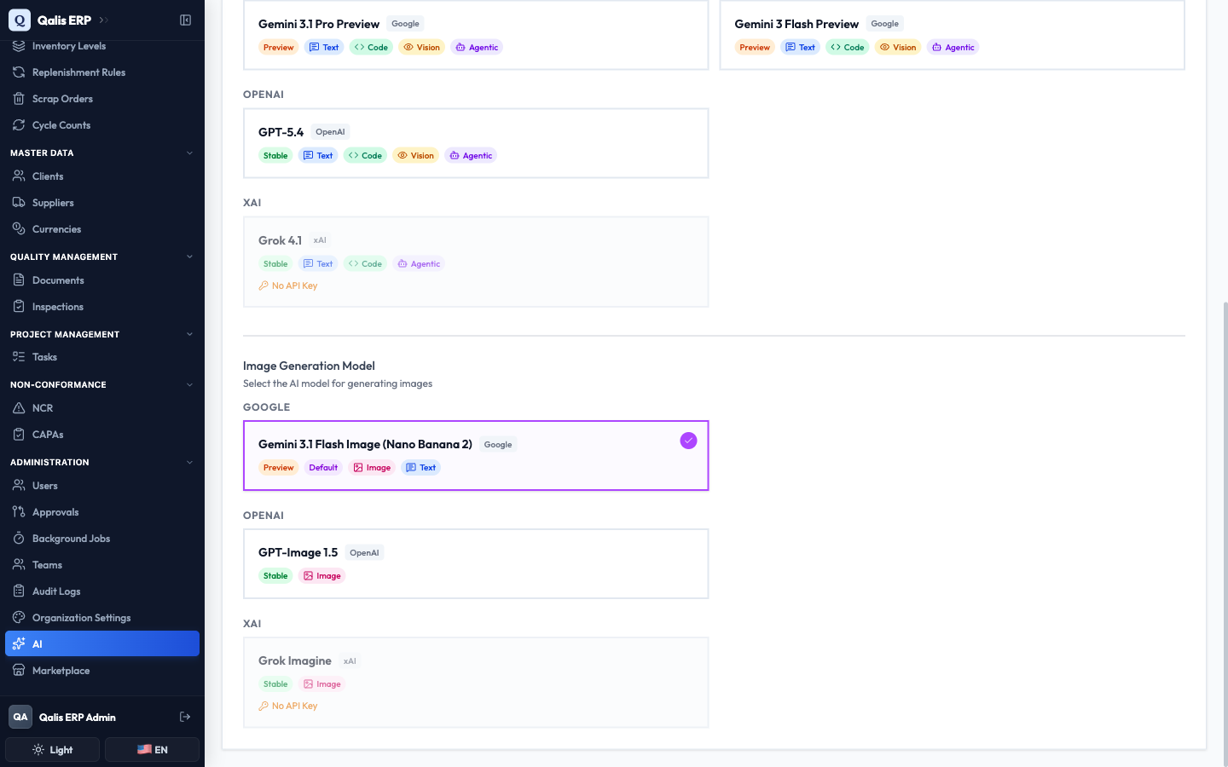Open the Suppliers menu item
Image resolution: width=1228 pixels, height=767 pixels.
102,203
